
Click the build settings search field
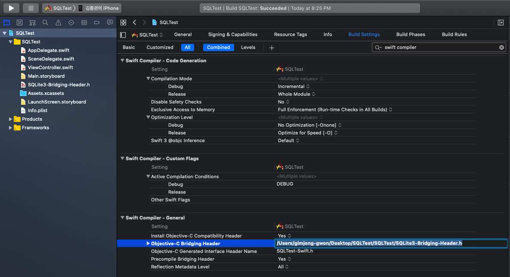(439, 47)
